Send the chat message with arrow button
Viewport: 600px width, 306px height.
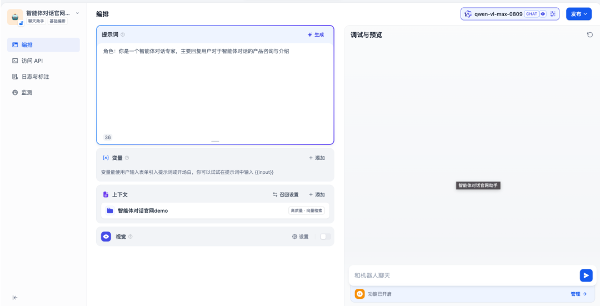pos(586,275)
